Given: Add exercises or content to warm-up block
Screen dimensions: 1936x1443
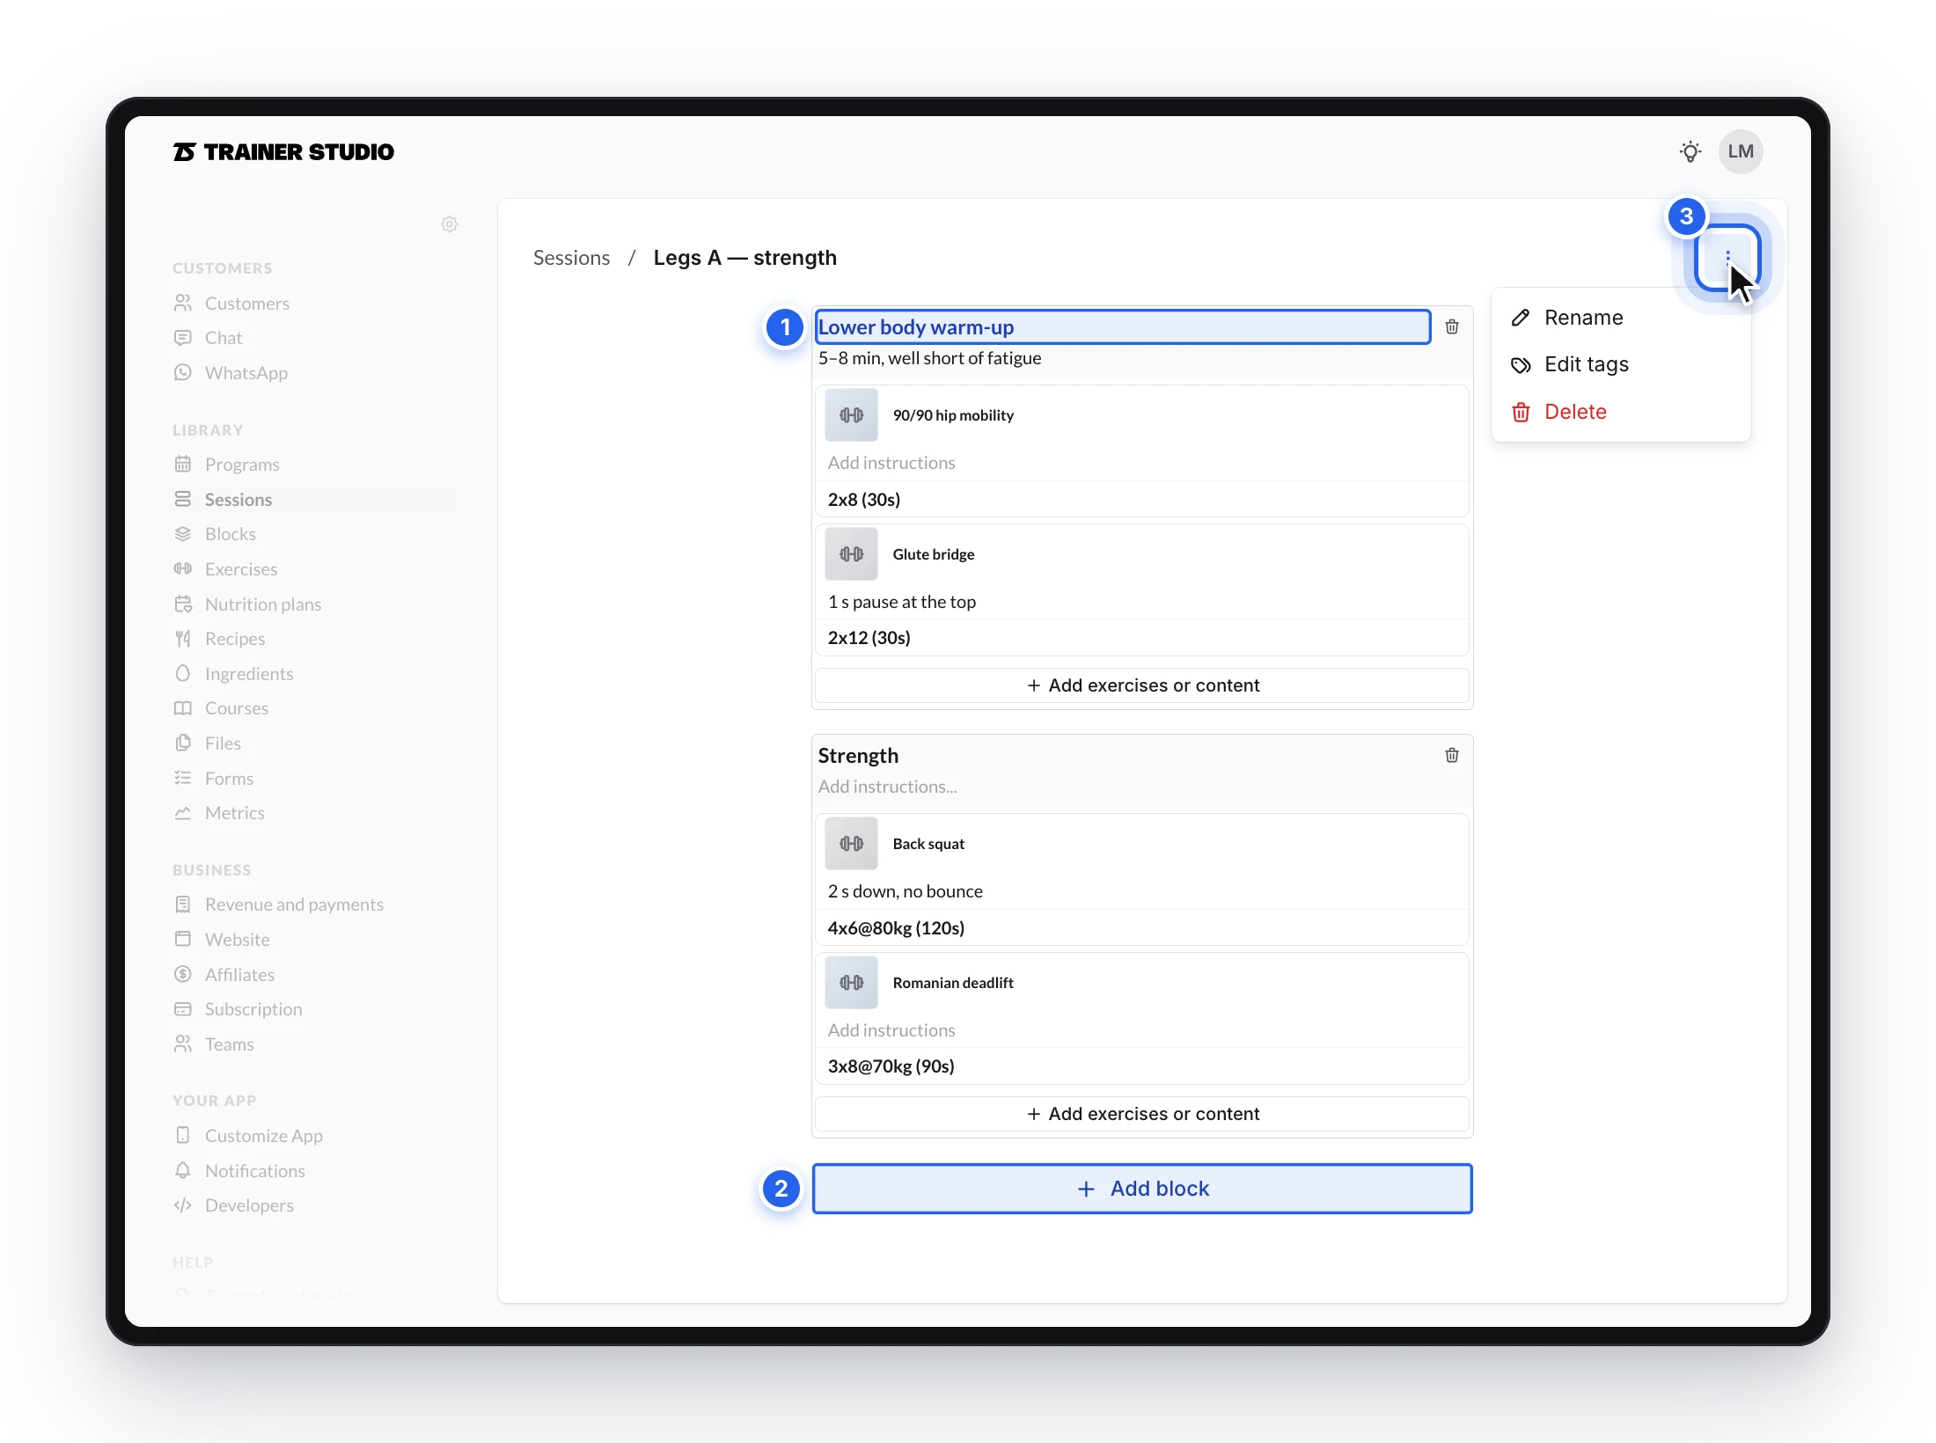Looking at the screenshot, I should (1142, 685).
